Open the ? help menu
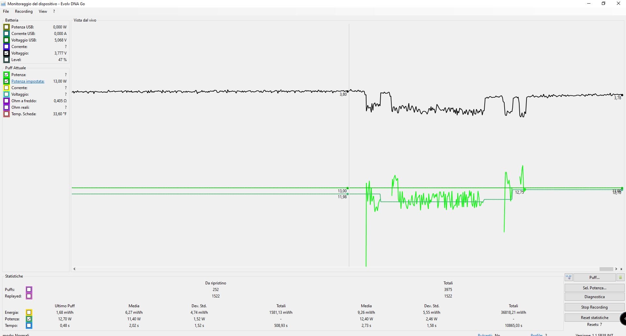 [x=54, y=11]
